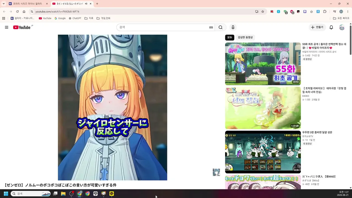Image resolution: width=352 pixels, height=198 pixels.
Task: Open the media controls icon in Chrome toolbar
Action: [334, 12]
